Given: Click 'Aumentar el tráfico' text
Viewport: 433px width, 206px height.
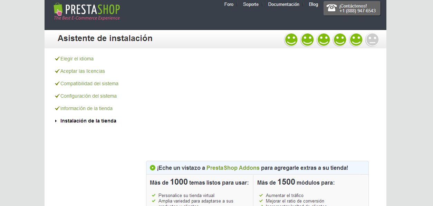Looking at the screenshot, I should click(285, 195).
